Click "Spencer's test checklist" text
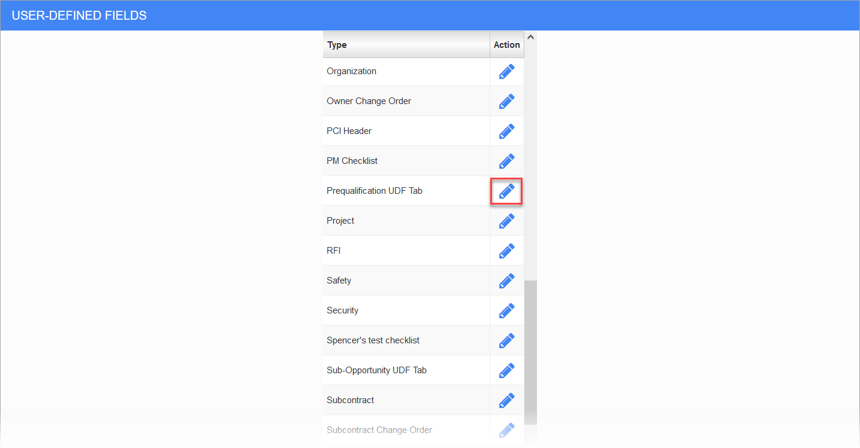Screen dimensions: 860x448 click(x=373, y=340)
